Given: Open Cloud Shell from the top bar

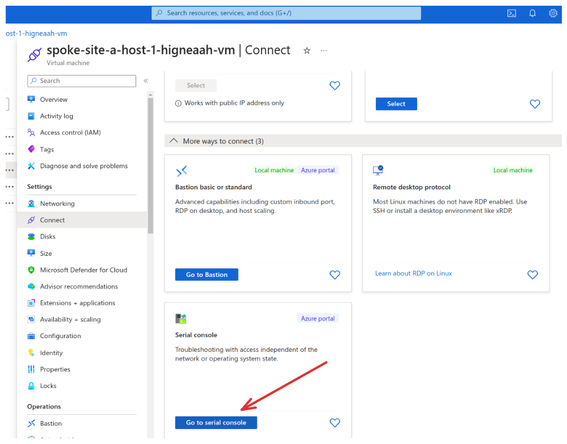Looking at the screenshot, I should click(x=512, y=13).
